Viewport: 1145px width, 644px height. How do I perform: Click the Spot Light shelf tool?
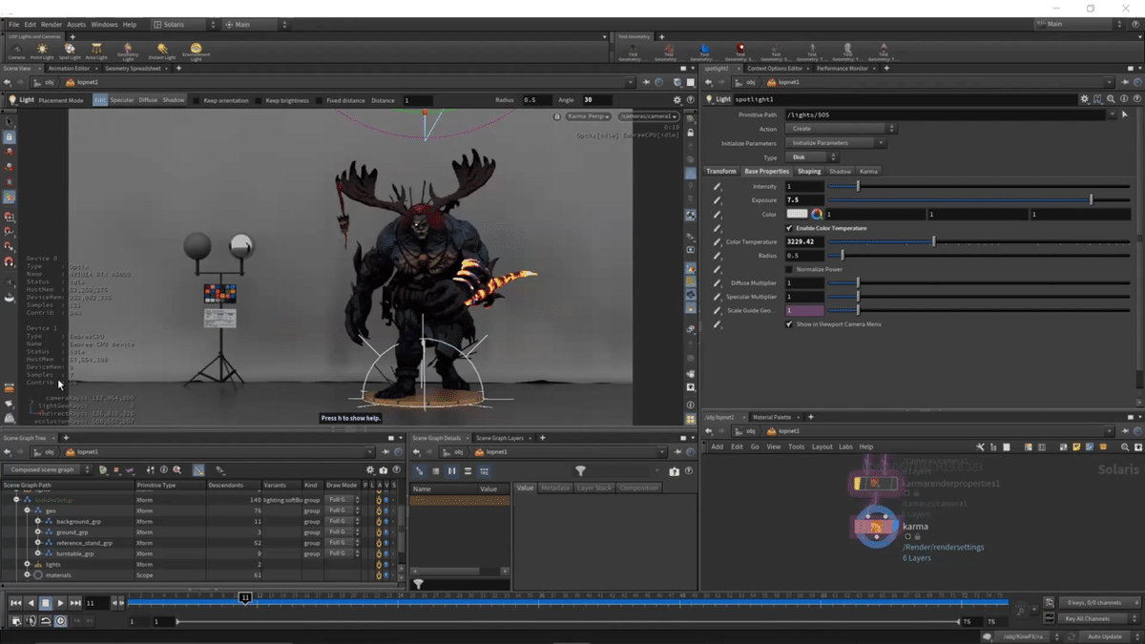(x=69, y=50)
